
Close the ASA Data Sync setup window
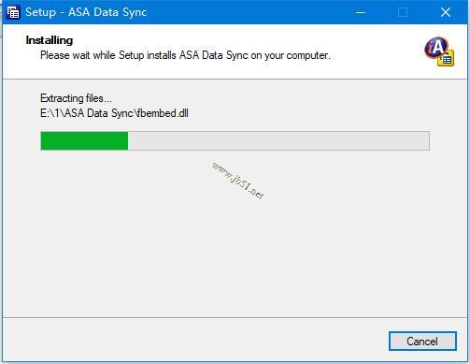[x=446, y=12]
